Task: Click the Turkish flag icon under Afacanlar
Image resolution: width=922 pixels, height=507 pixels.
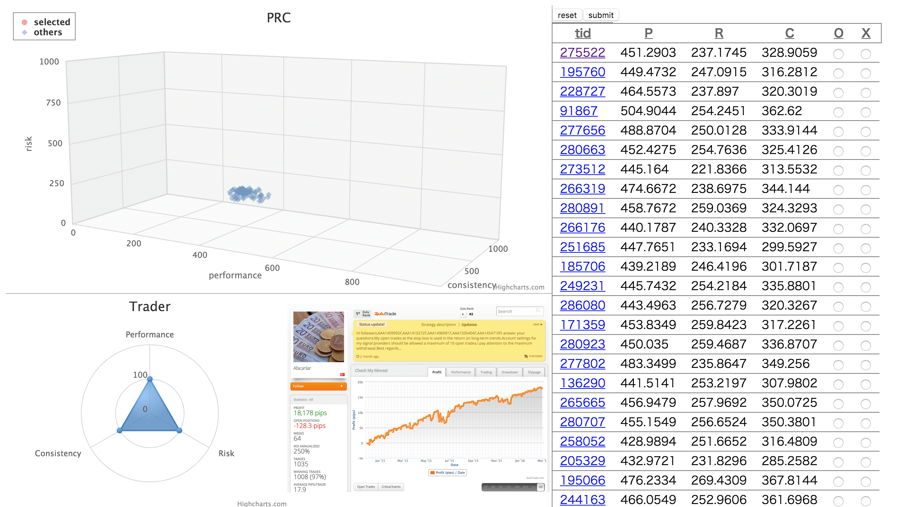Action: pyautogui.click(x=342, y=374)
